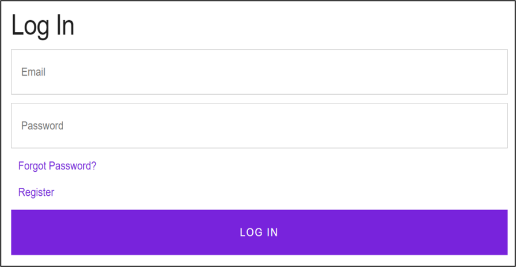Click inside the password box
Image resolution: width=516 pixels, height=267 pixels.
point(259,126)
